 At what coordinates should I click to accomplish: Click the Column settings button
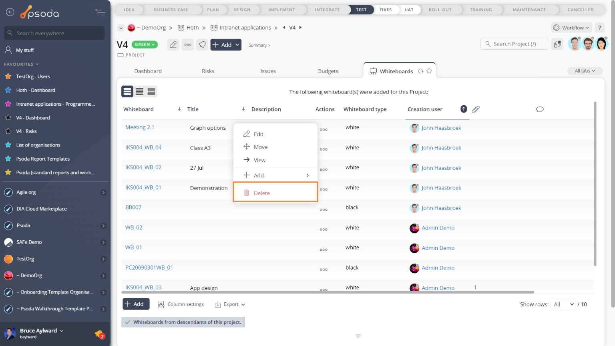point(181,304)
